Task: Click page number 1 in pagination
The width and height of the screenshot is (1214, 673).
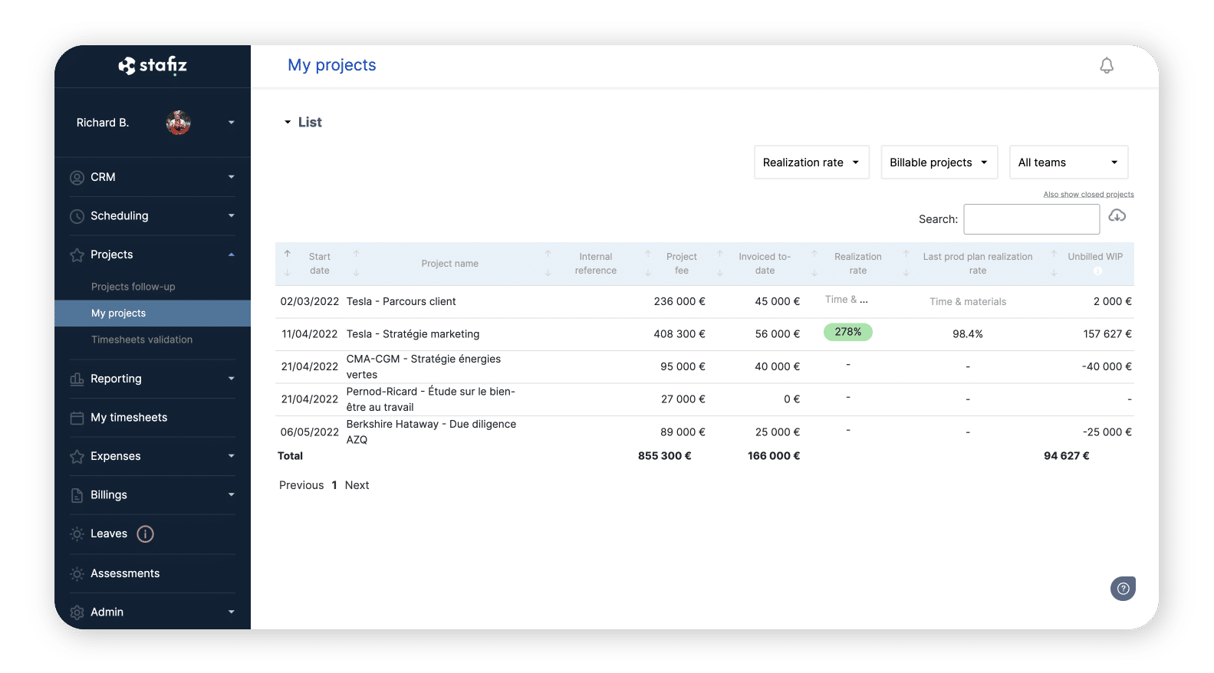Action: tap(334, 485)
